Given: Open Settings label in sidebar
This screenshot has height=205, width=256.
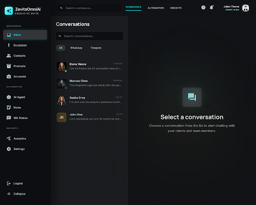Looking at the screenshot, I should coord(19,149).
